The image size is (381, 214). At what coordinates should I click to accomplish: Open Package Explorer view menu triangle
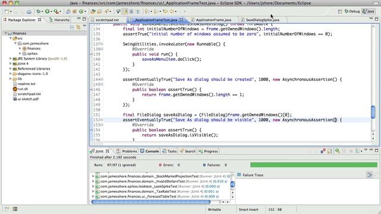85,26
